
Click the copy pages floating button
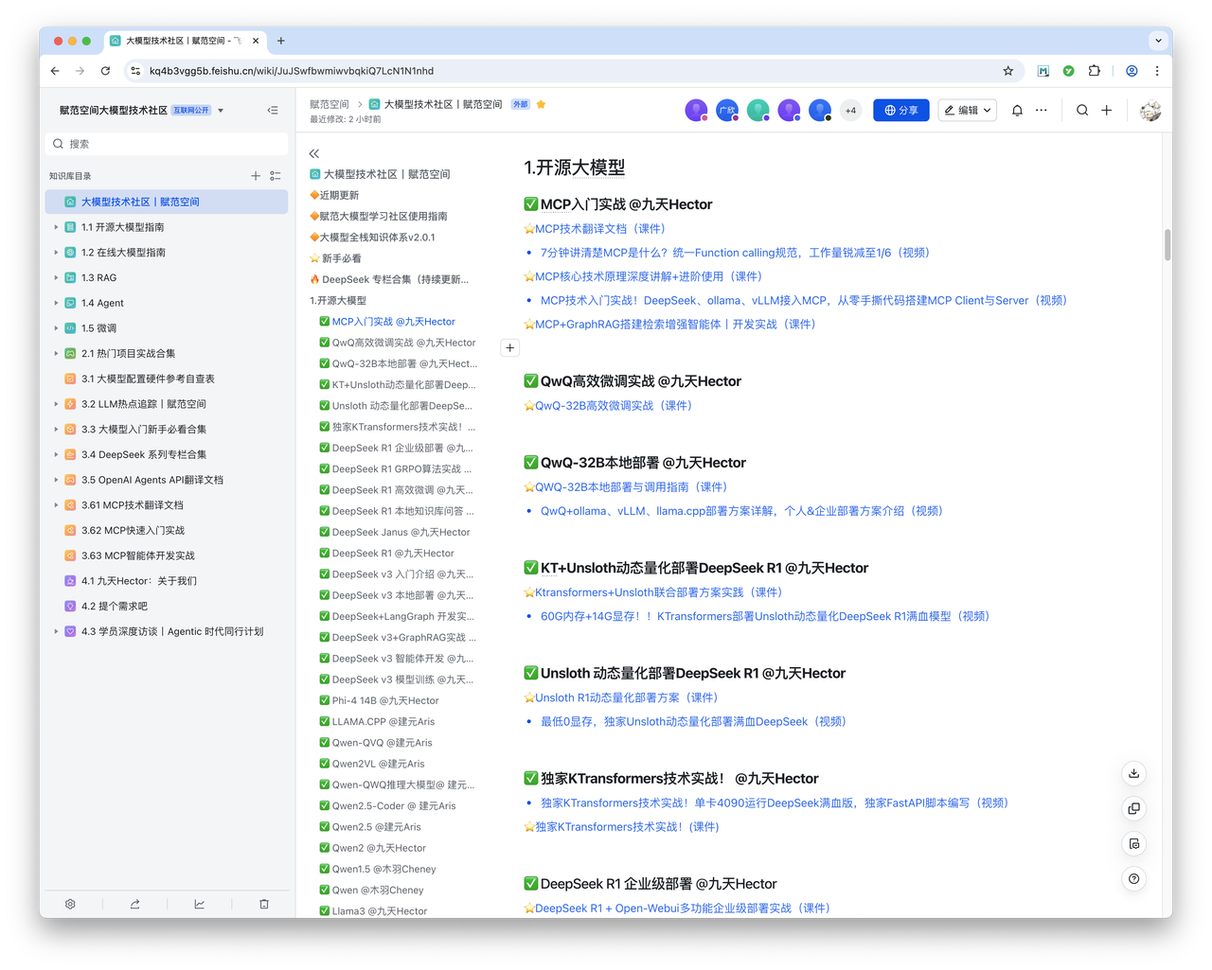1133,808
